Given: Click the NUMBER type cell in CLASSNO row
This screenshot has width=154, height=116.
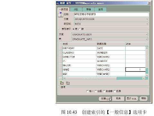Looking at the screenshot, I should [x=111, y=53].
